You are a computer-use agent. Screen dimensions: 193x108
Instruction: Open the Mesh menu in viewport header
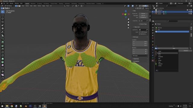point(35,6)
